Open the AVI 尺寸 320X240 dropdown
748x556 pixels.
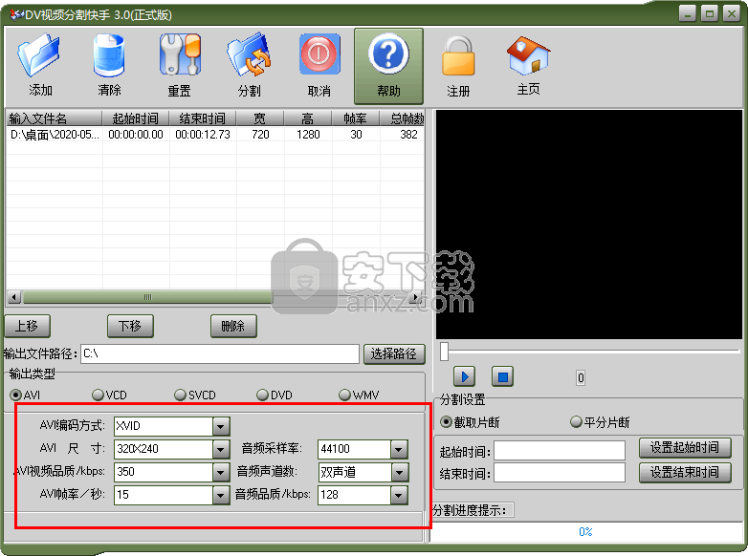221,449
